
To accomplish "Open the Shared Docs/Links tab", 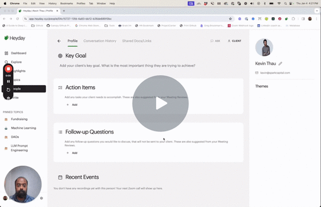I will coord(137,41).
